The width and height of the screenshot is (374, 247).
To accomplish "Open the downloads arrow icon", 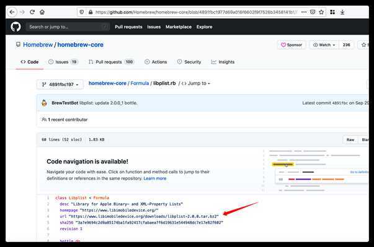I will [342, 12].
